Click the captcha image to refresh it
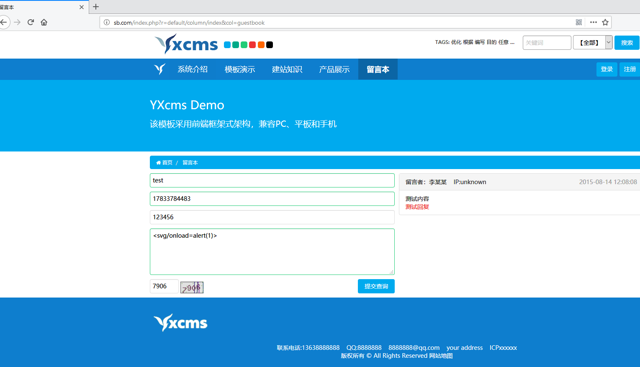 coord(192,287)
